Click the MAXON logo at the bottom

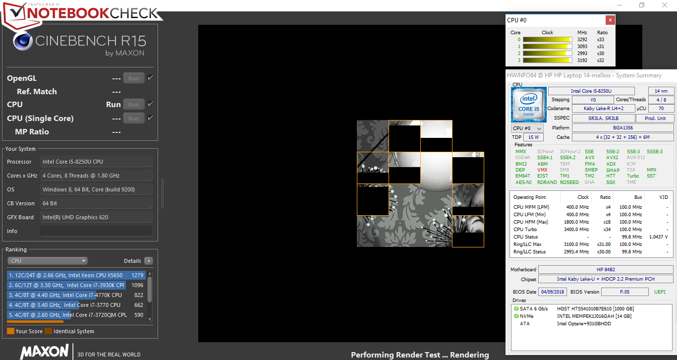click(x=44, y=352)
